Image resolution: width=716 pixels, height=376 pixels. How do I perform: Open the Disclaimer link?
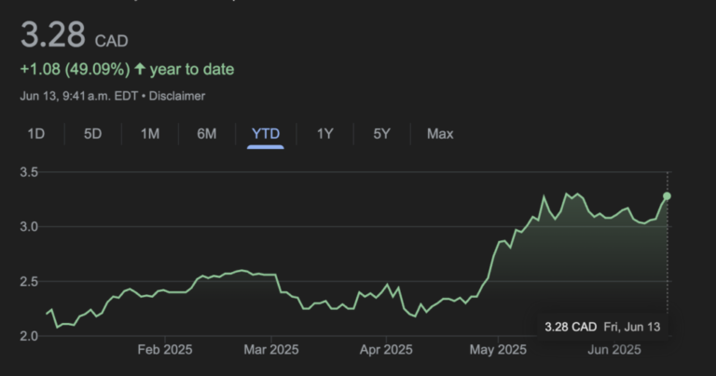tap(177, 96)
